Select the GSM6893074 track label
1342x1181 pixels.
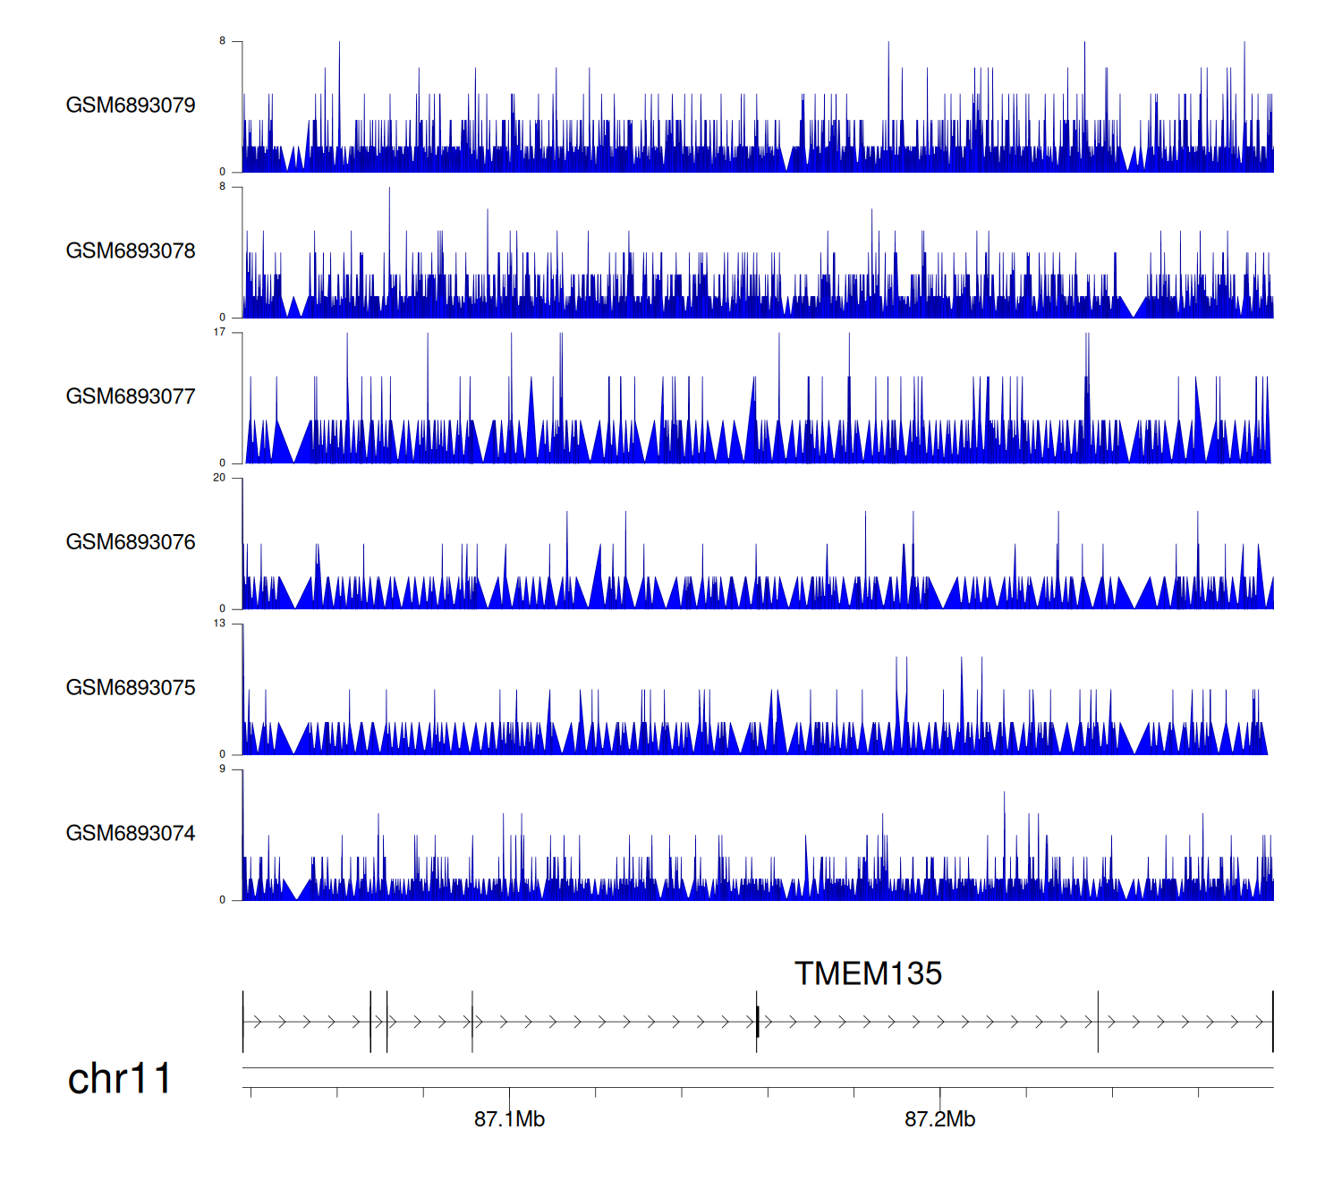click(131, 834)
